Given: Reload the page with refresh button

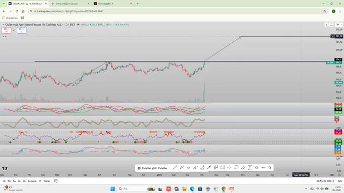Looking at the screenshot, I should [17, 11].
